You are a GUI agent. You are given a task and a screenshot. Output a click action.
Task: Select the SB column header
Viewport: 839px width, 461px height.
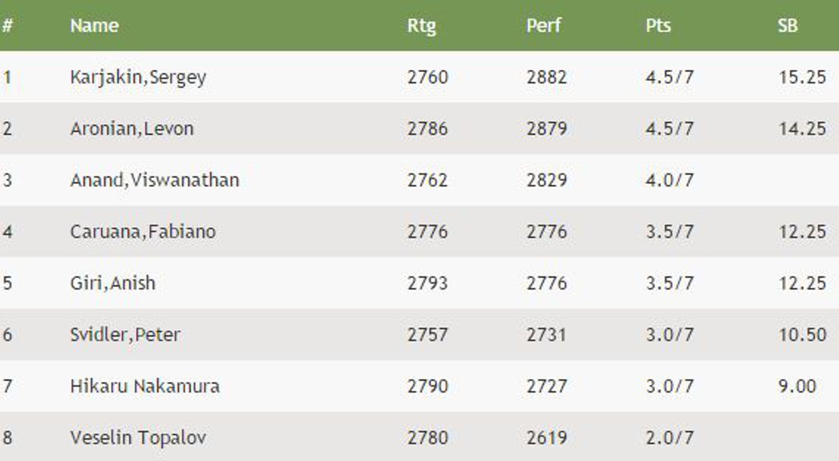pyautogui.click(x=788, y=25)
